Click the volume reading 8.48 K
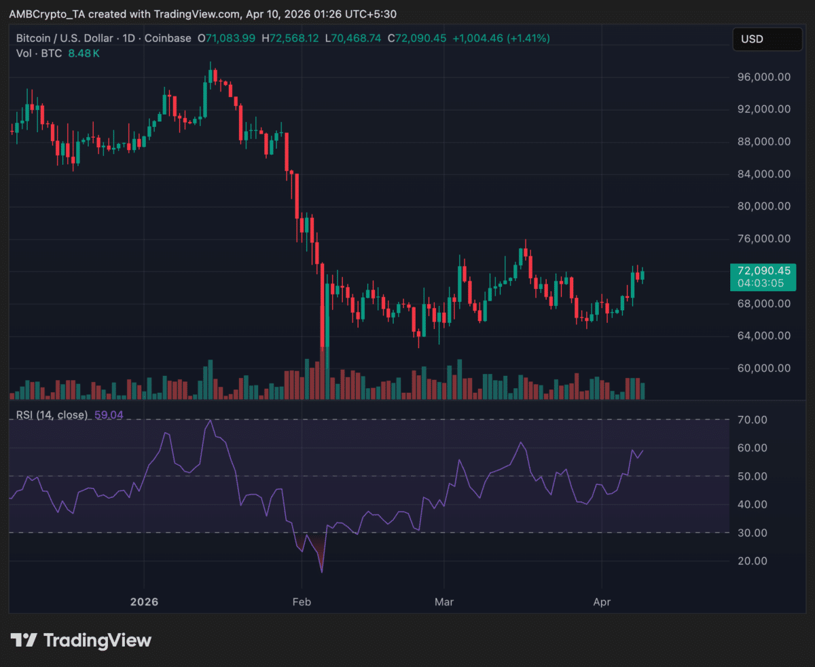 click(84, 53)
